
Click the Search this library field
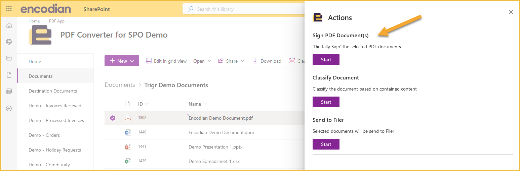(x=244, y=9)
